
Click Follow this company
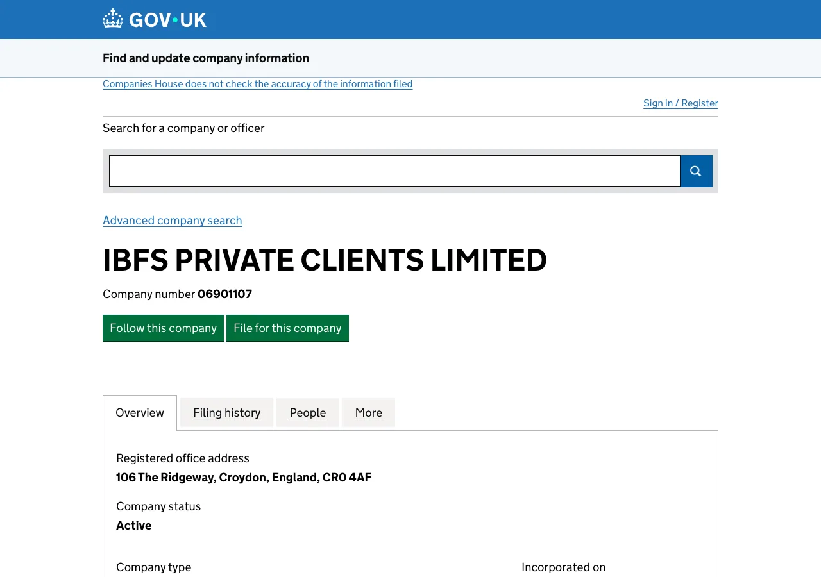(163, 328)
